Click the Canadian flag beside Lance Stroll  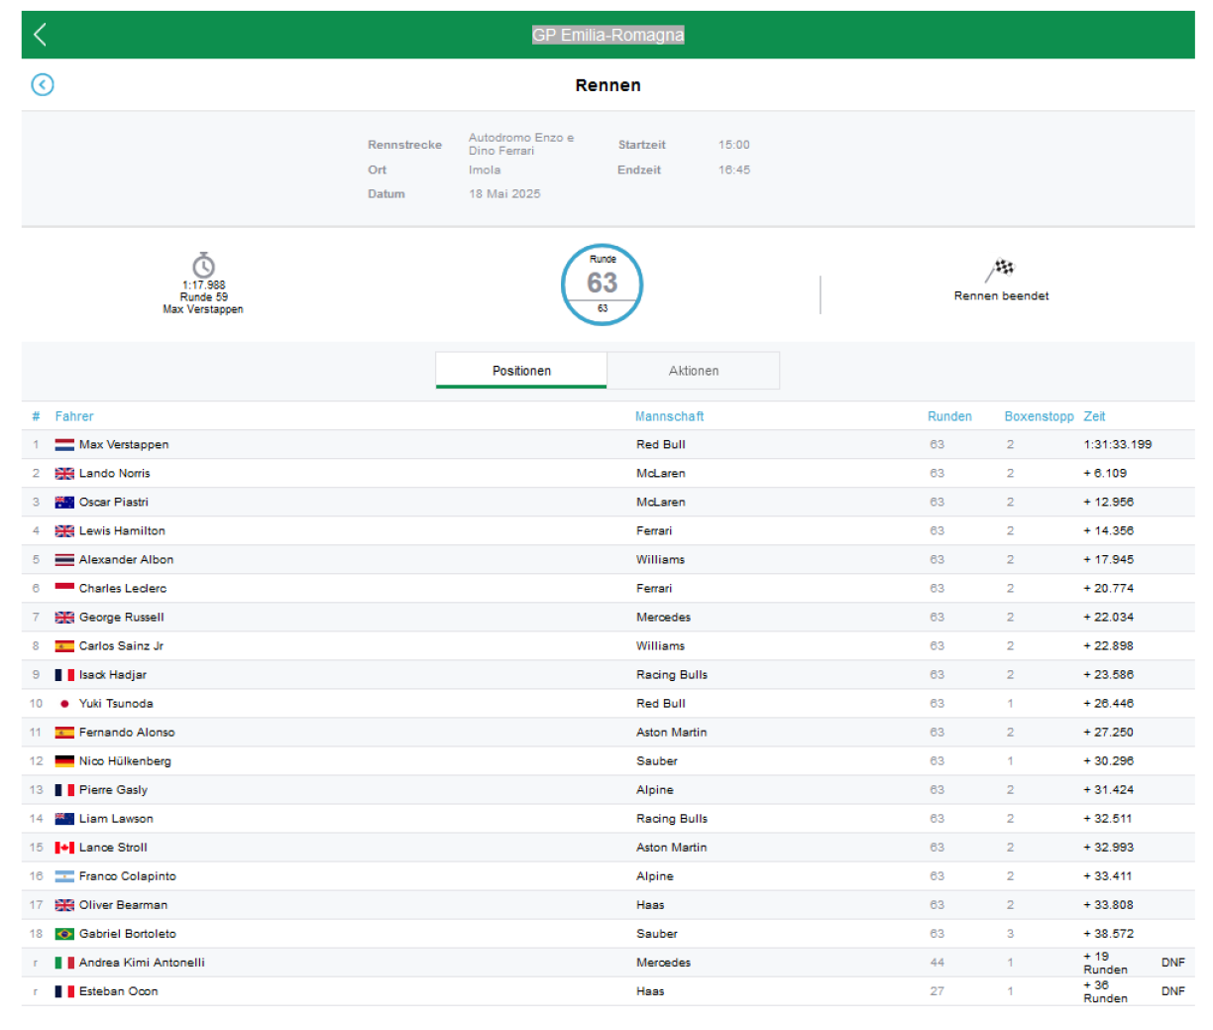(x=64, y=848)
